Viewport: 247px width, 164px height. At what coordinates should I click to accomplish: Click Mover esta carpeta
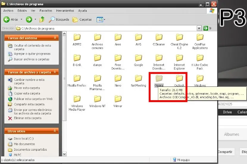(27, 88)
